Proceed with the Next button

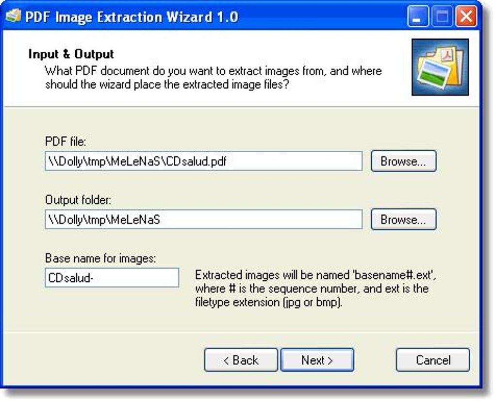click(x=317, y=360)
